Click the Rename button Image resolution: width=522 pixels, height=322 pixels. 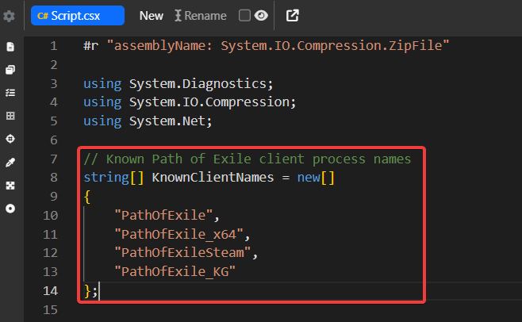coord(200,16)
